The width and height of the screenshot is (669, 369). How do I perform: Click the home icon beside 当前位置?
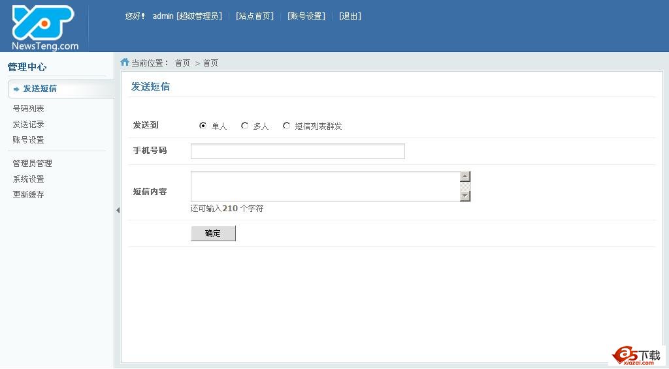125,62
